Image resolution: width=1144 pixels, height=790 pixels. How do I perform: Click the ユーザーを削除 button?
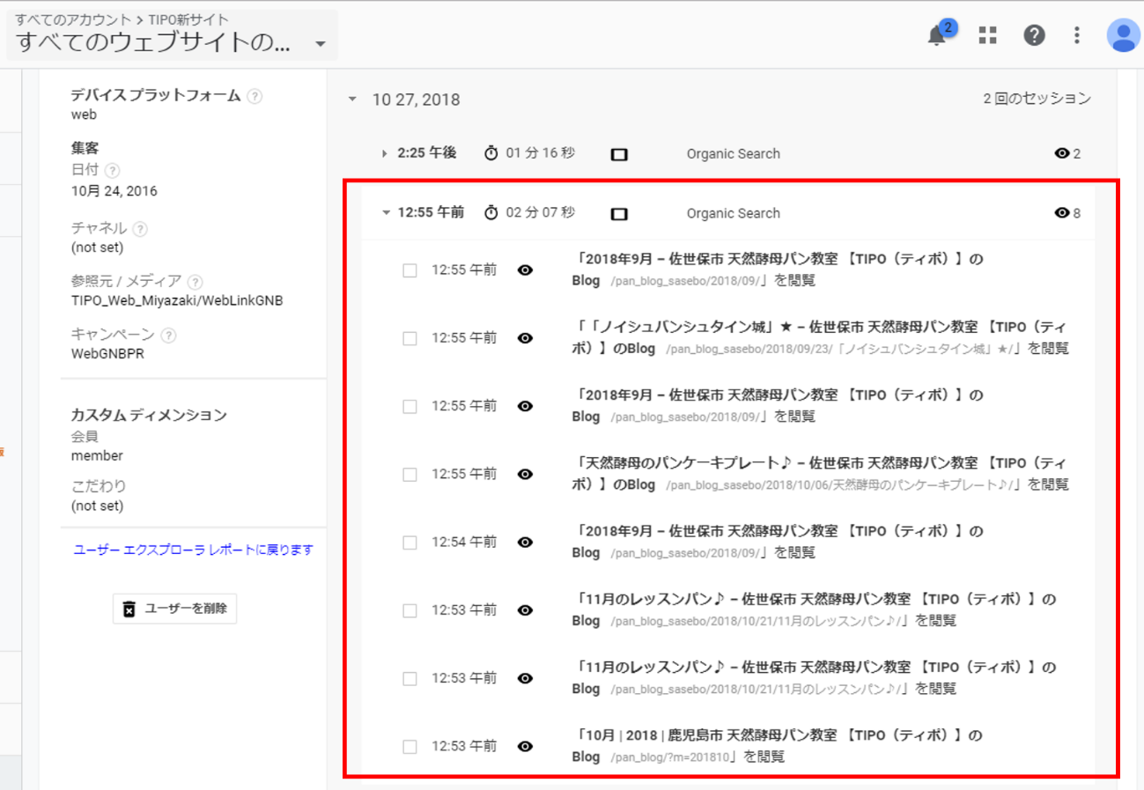click(x=174, y=609)
